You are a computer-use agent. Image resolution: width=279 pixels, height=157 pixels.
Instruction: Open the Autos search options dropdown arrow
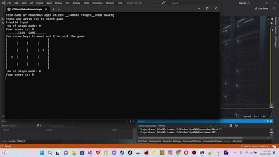[x=41, y=125]
